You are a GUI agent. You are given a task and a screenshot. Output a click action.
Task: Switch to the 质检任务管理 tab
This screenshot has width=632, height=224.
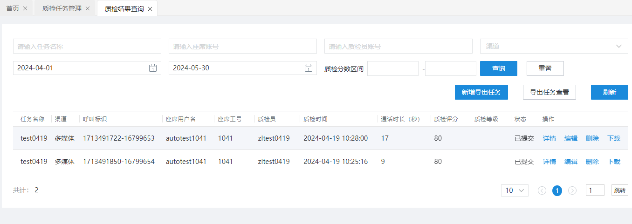pos(62,8)
